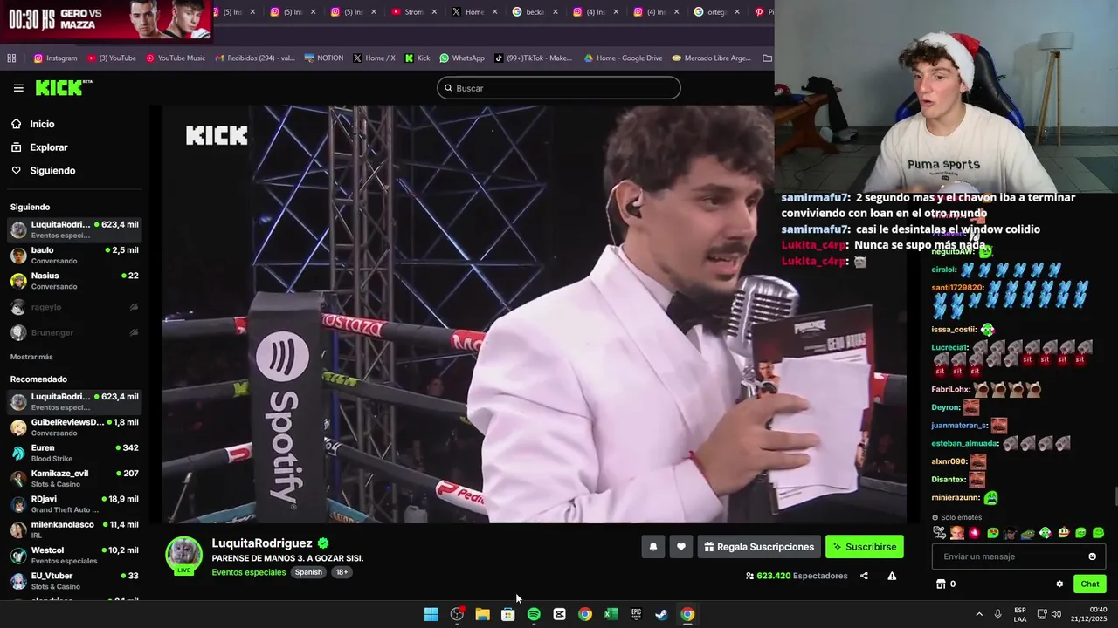Open EU_Vtuber recommended channel
Viewport: 1118px width, 628px height.
[x=74, y=581]
